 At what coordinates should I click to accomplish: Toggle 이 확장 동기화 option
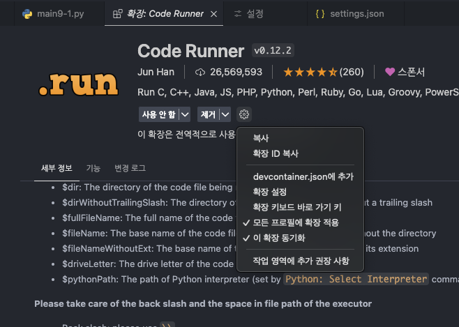[301, 238]
